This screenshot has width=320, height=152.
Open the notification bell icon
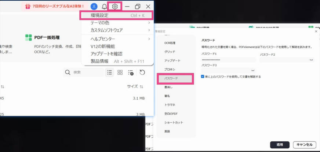pos(104,7)
